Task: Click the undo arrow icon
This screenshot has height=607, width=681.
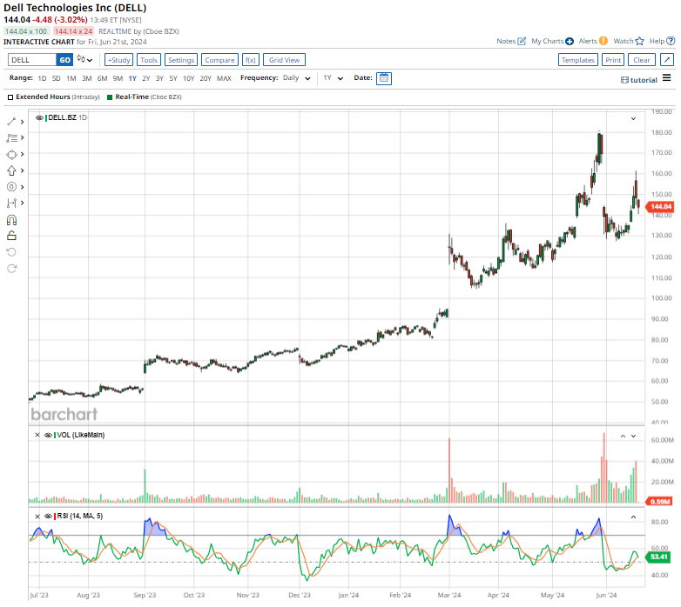Action: tap(11, 252)
